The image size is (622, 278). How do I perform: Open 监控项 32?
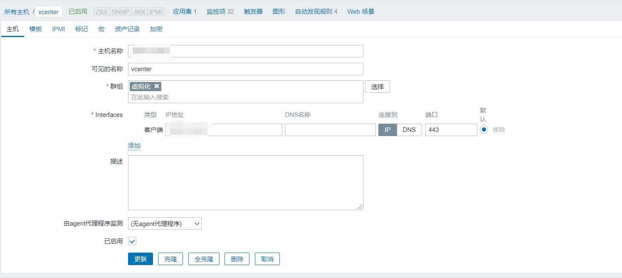[220, 12]
